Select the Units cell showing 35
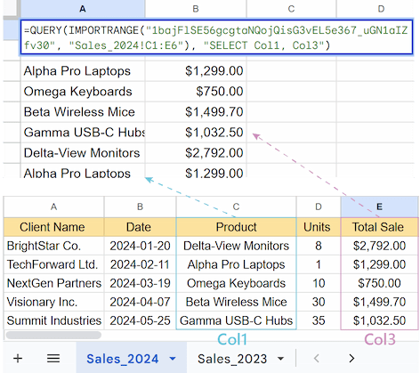This screenshot has height=373, width=420. (x=319, y=320)
